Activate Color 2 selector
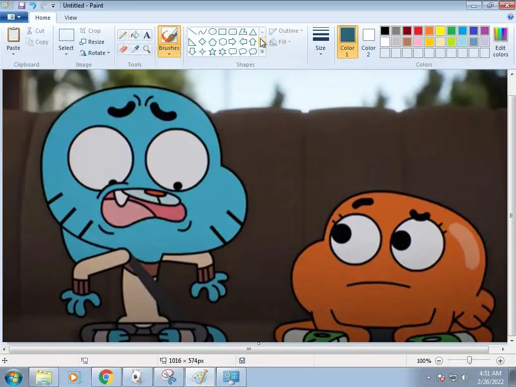The width and height of the screenshot is (516, 387). [368, 42]
